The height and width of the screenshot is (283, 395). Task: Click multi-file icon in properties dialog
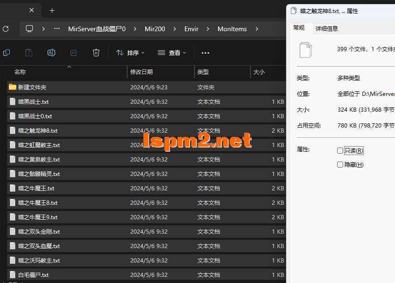coord(306,50)
